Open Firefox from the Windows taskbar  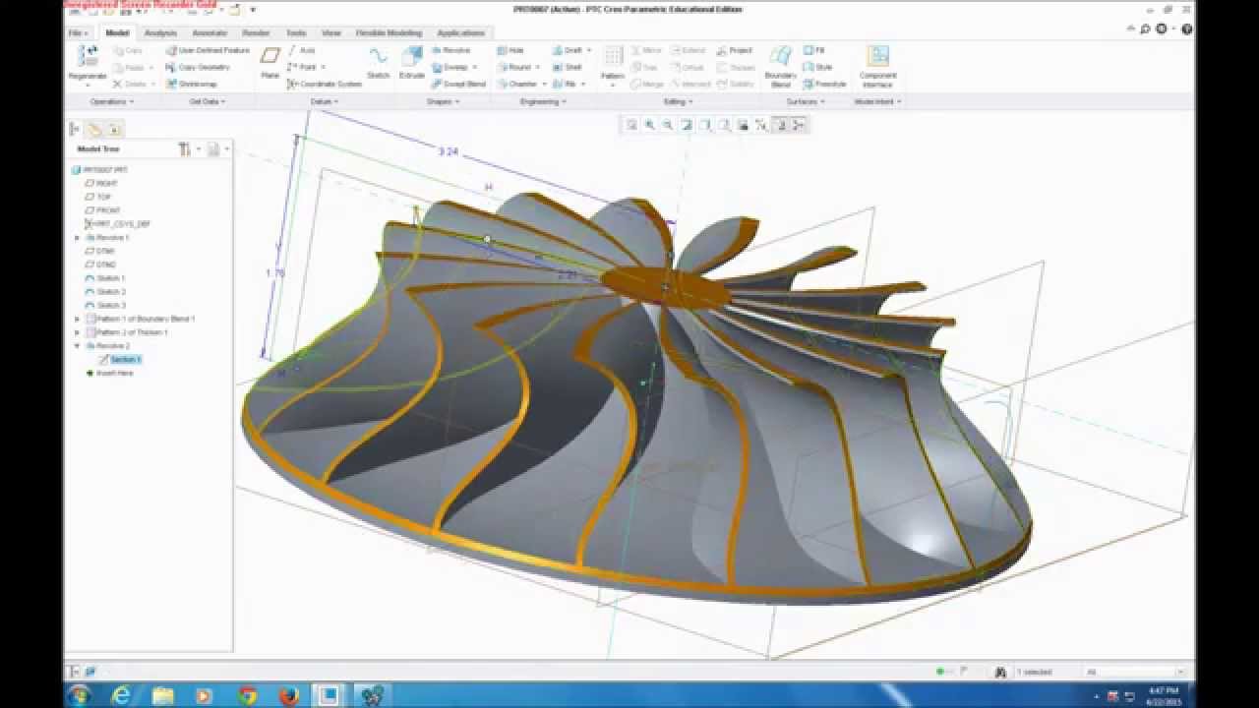coord(288,695)
